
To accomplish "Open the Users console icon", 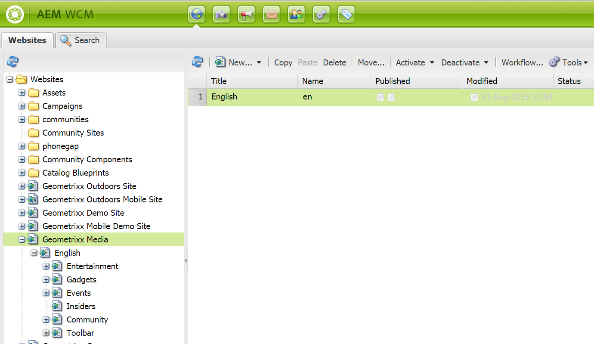I will 296,15.
